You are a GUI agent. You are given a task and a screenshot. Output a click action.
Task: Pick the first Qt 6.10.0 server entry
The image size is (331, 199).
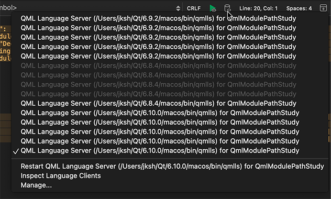pos(160,113)
